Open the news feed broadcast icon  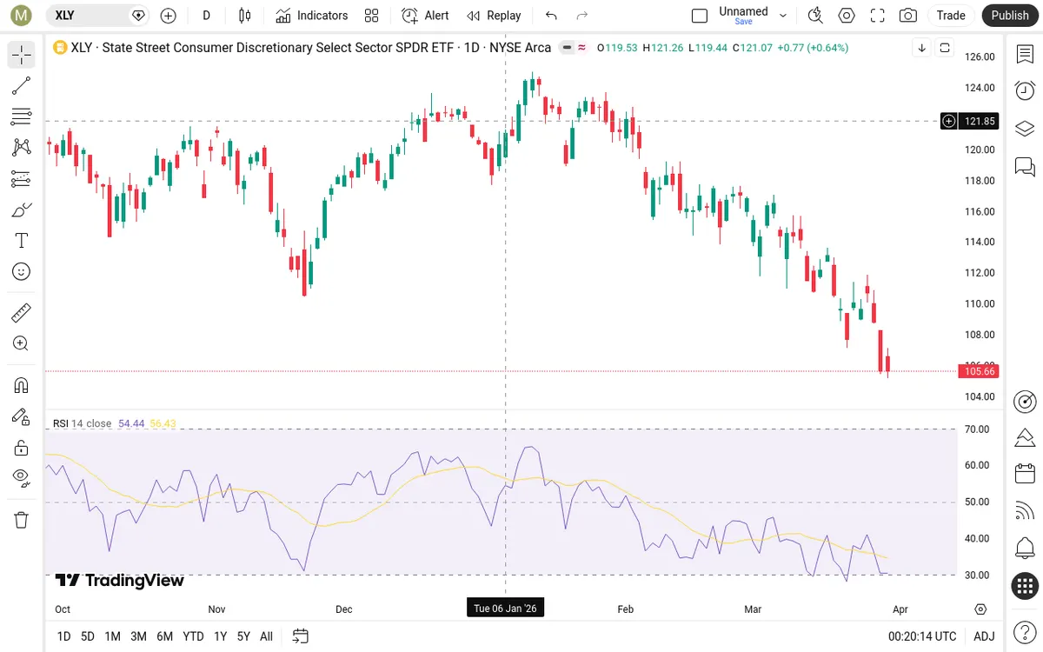[x=1026, y=511]
